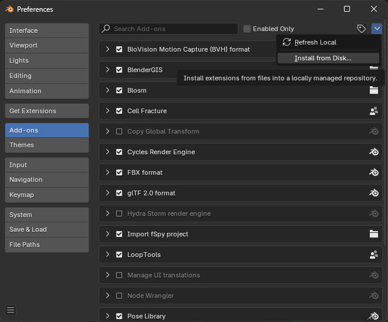Disable the Blosm add-on checkbox
The width and height of the screenshot is (388, 322).
click(119, 90)
